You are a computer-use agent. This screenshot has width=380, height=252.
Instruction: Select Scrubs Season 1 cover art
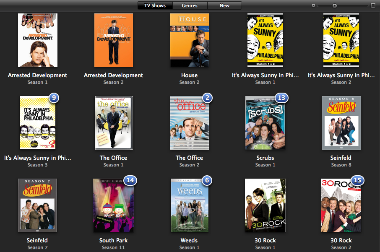coord(265,123)
